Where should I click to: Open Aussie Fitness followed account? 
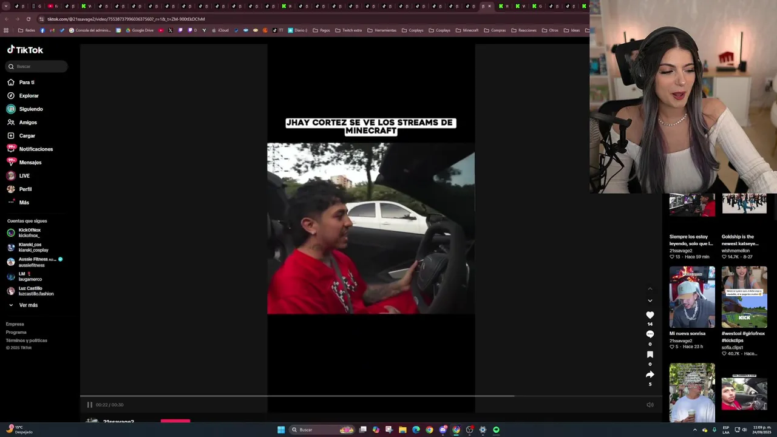pyautogui.click(x=35, y=262)
